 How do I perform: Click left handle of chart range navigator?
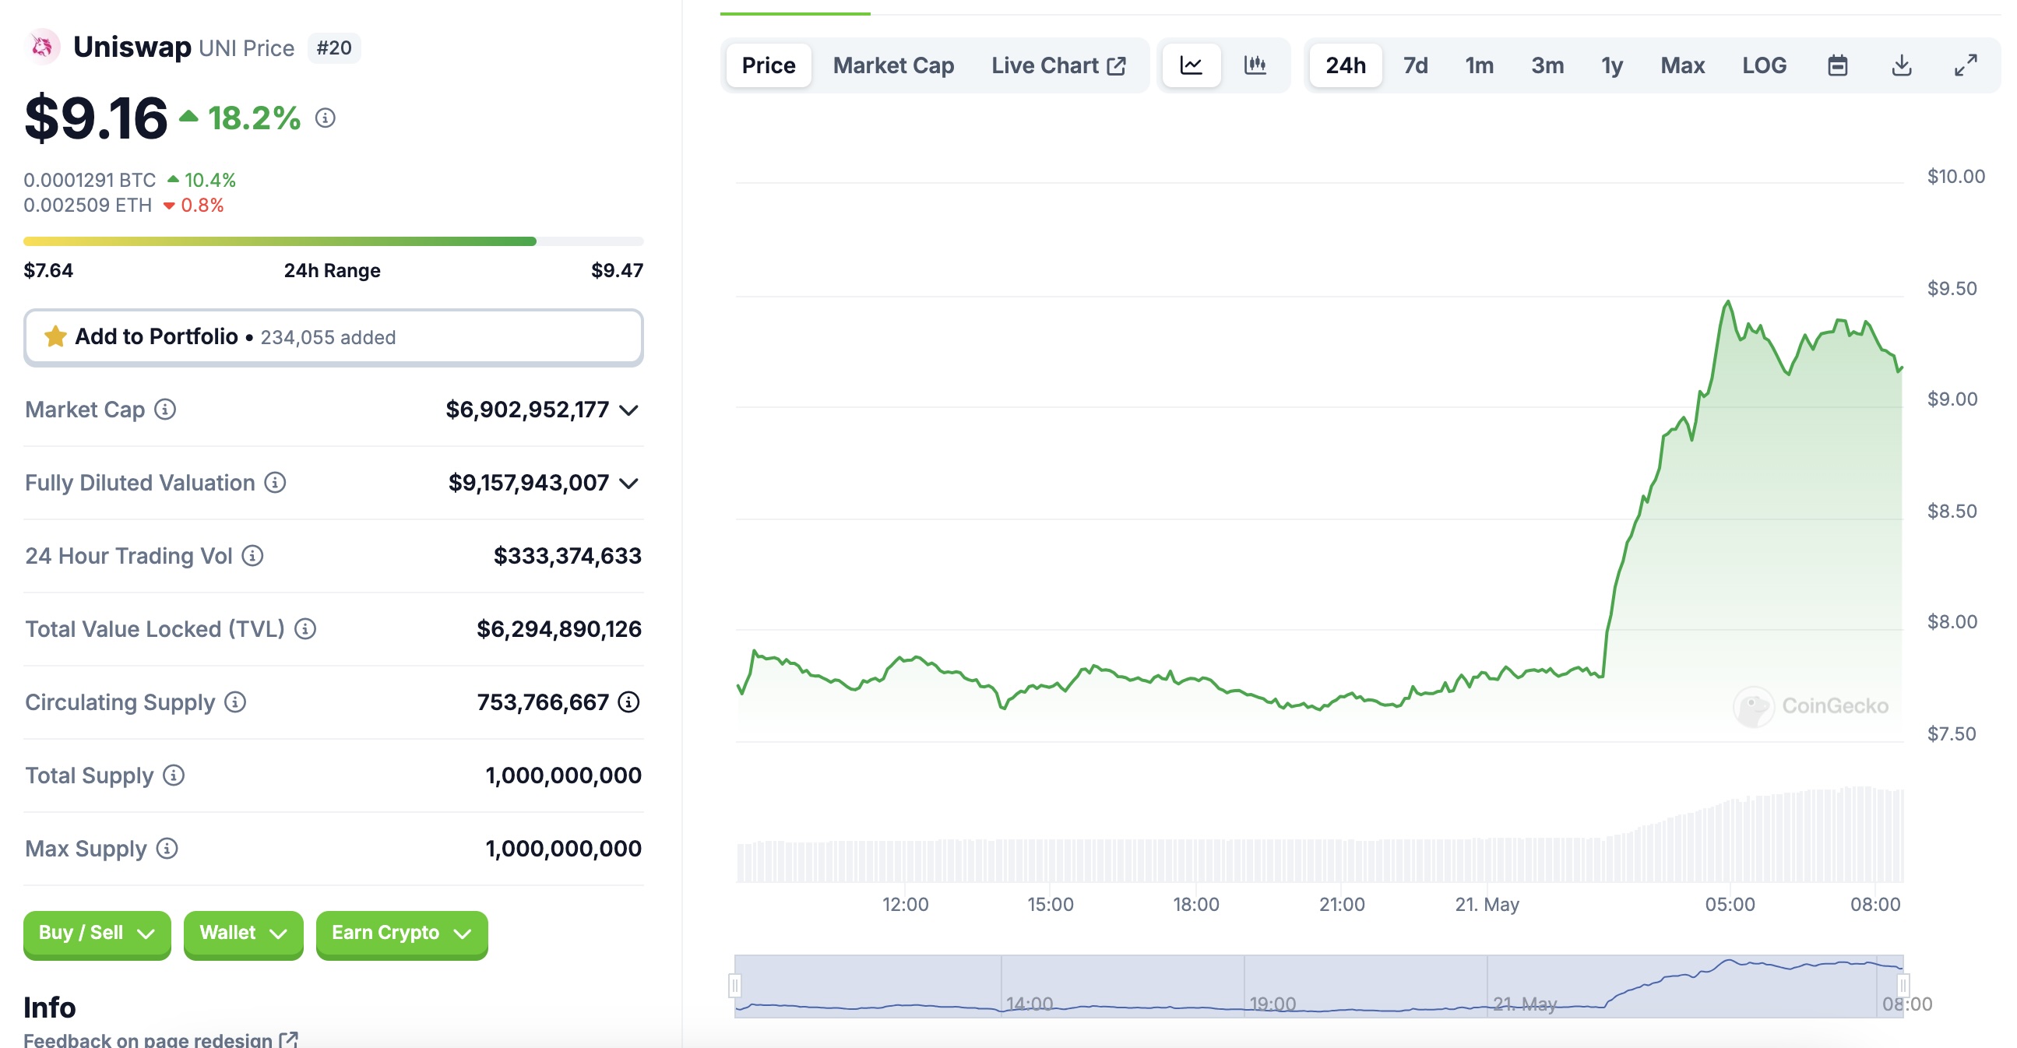point(734,986)
